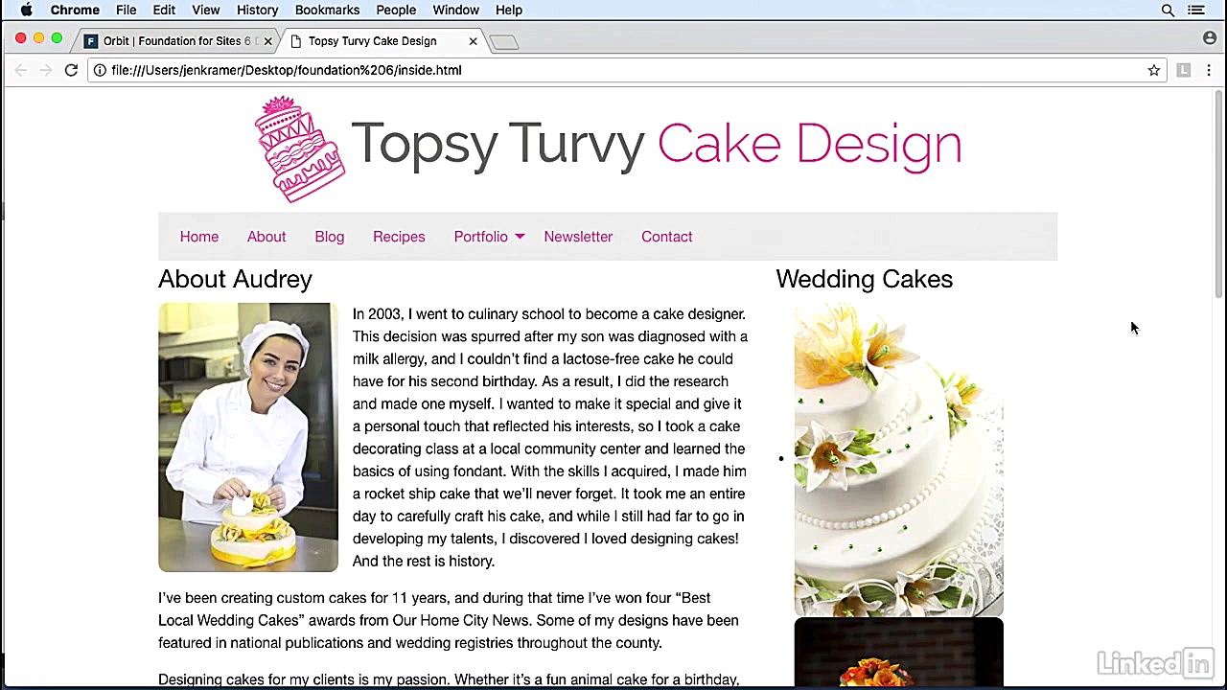This screenshot has width=1227, height=690.
Task: Open the Bookmarks menu
Action: (327, 10)
